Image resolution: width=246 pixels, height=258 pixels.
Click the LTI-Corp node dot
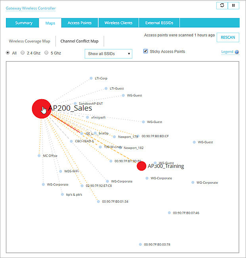point(91,78)
